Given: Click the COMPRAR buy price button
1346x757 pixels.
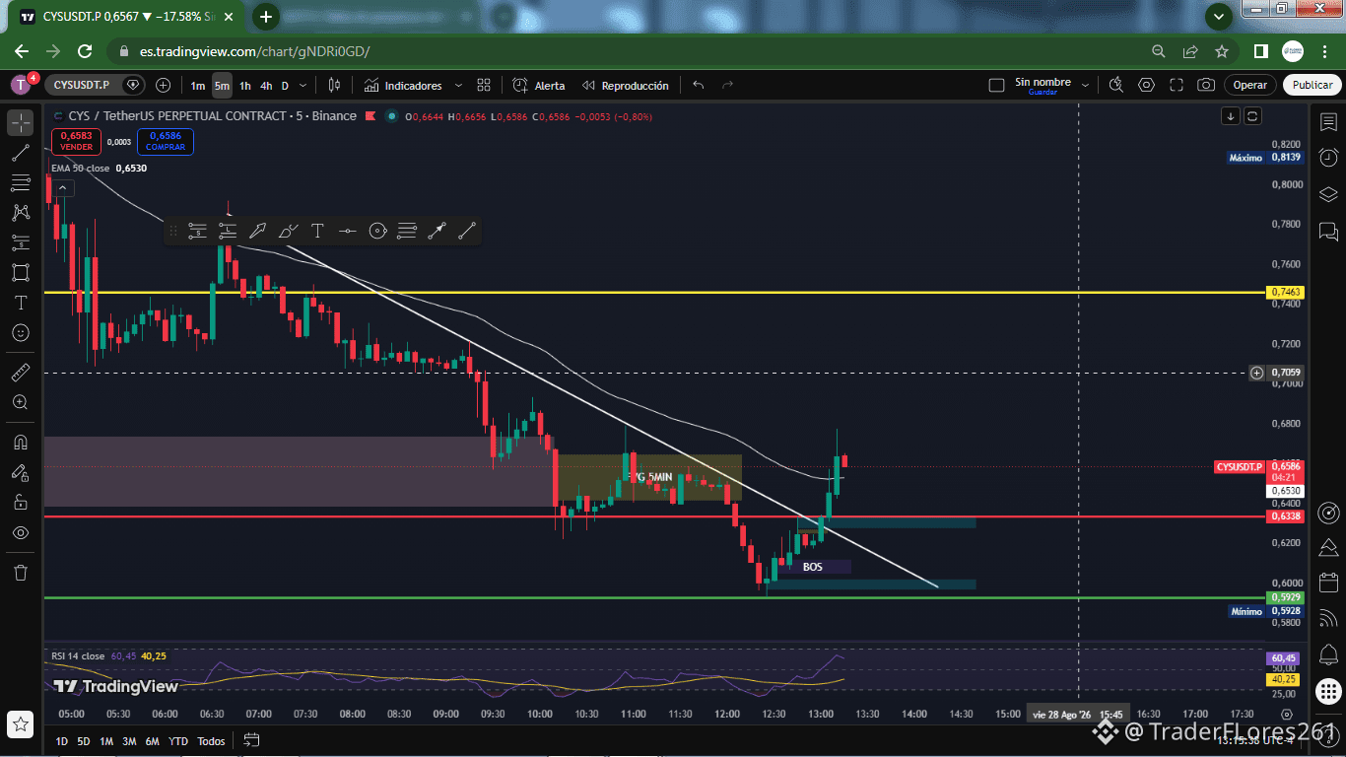Looking at the screenshot, I should click(x=166, y=141).
